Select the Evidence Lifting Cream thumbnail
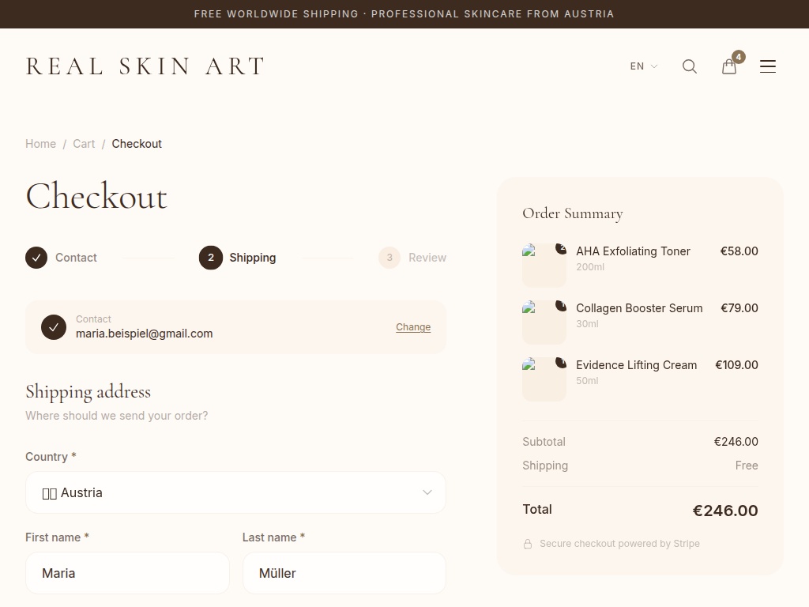Image resolution: width=809 pixels, height=607 pixels. point(544,379)
